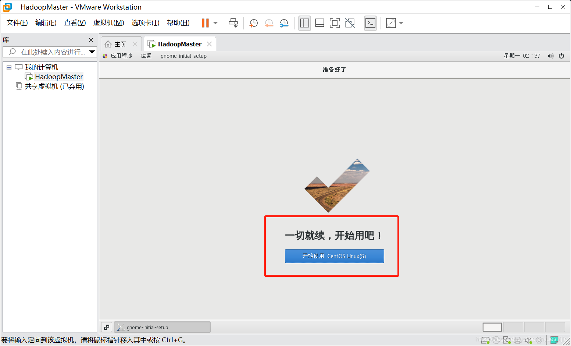The width and height of the screenshot is (571, 346).
Task: Open the GNOME clock showing 星期一 02:37
Action: pos(522,56)
